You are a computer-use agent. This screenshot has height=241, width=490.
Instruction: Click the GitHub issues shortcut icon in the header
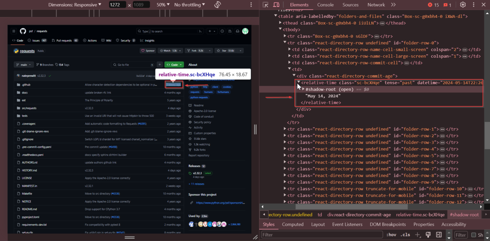coord(223,31)
